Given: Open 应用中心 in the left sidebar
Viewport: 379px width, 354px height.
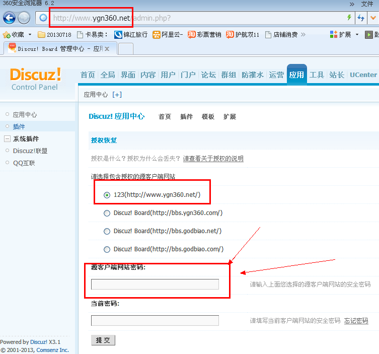Looking at the screenshot, I should pos(25,115).
